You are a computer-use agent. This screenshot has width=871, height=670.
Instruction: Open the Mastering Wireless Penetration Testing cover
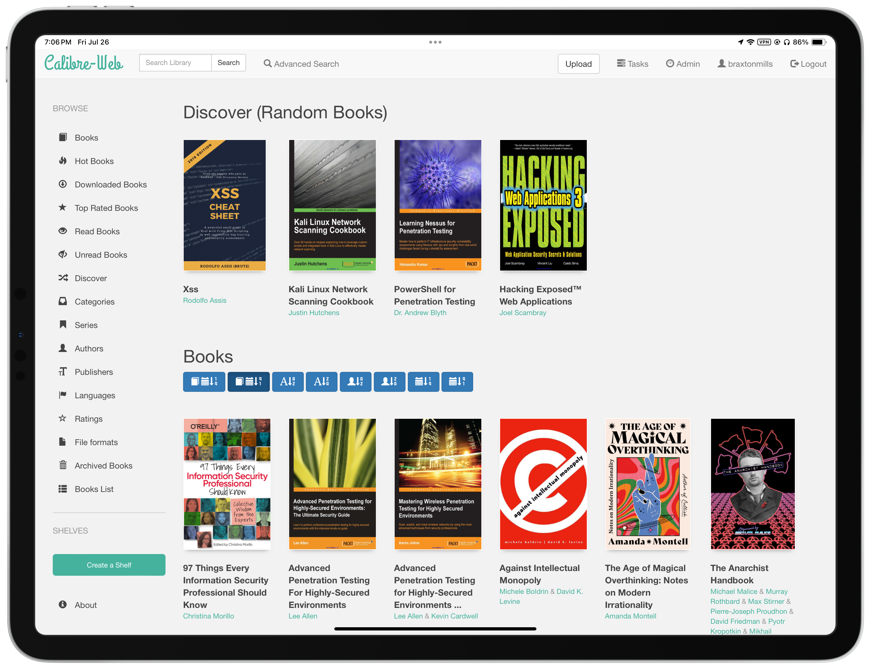tap(437, 484)
